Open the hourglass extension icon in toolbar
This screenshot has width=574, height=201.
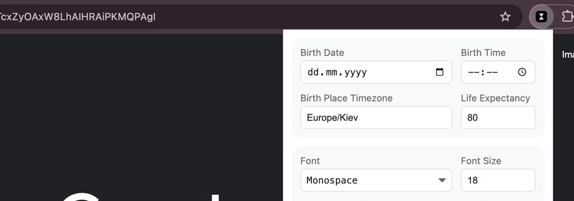tap(541, 17)
